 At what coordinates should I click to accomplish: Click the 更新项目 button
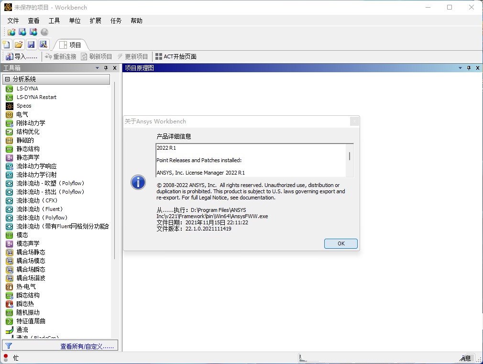click(x=132, y=57)
